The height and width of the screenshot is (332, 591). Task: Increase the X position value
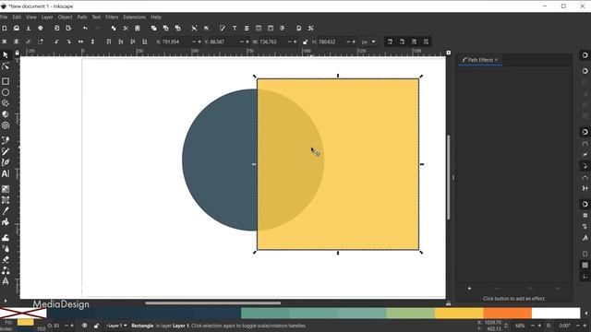199,41
